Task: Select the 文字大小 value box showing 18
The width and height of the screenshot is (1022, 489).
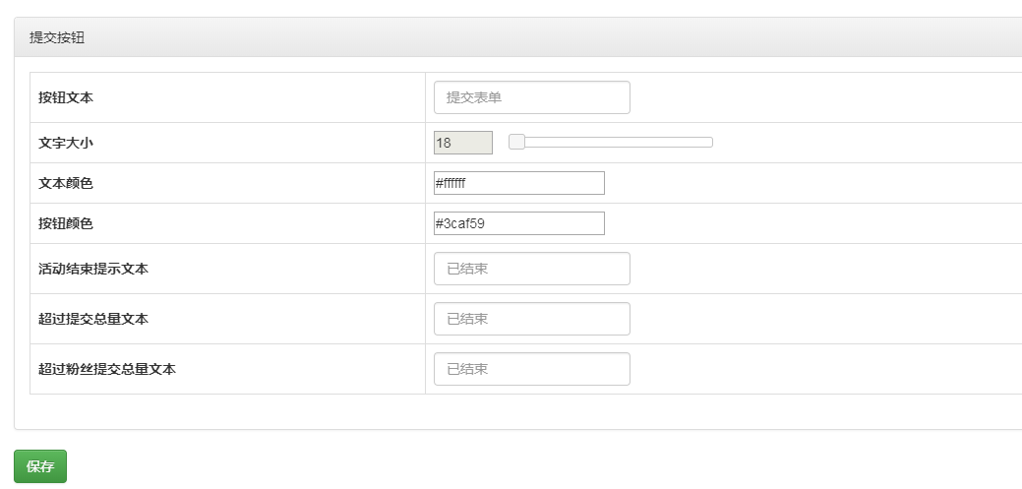Action: tap(463, 143)
